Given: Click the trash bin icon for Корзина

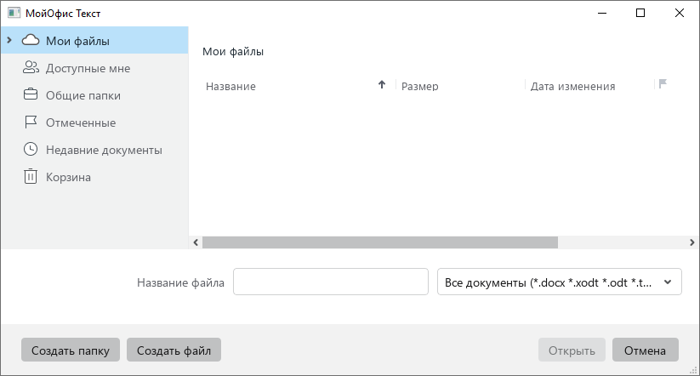Looking at the screenshot, I should coord(31,176).
